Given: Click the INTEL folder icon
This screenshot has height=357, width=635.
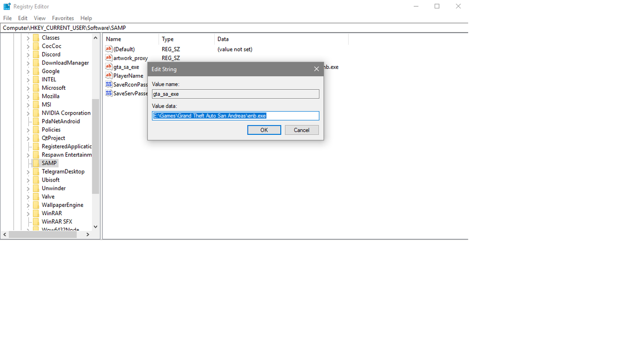Looking at the screenshot, I should point(36,79).
